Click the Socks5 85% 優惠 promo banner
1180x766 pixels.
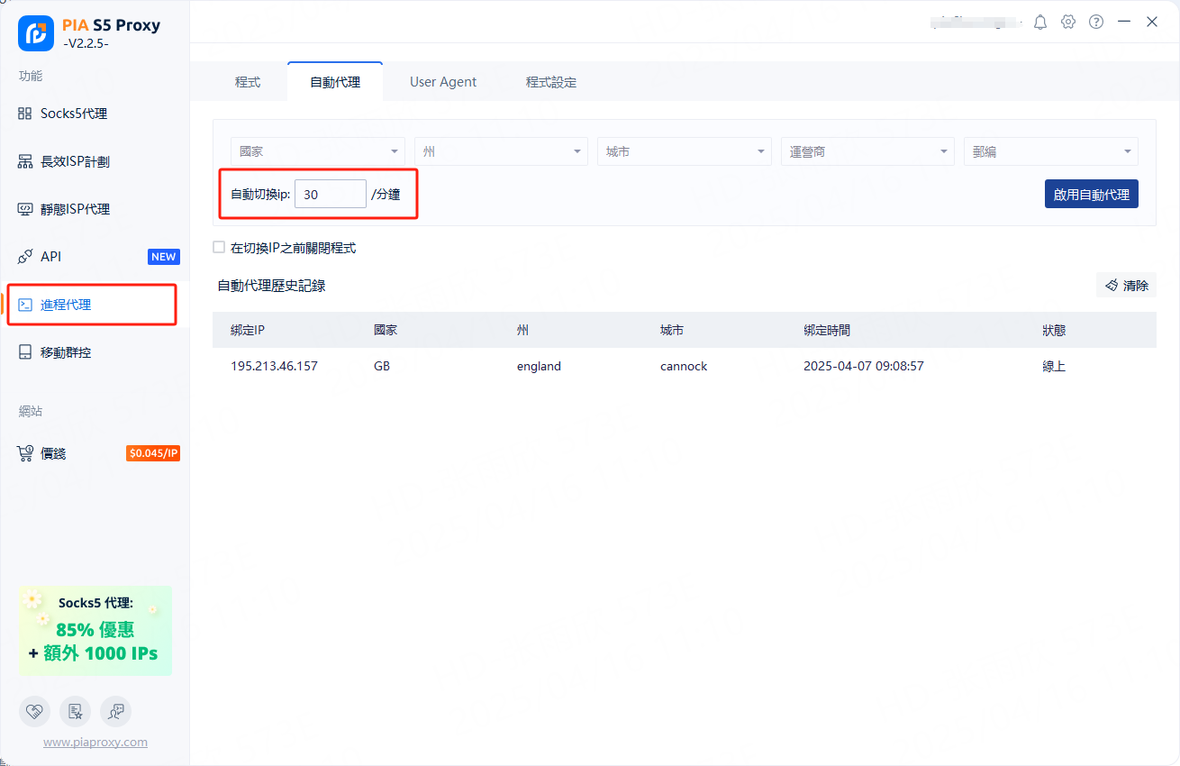coord(95,630)
